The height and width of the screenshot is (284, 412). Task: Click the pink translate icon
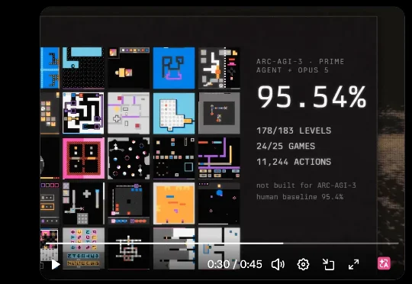384,263
